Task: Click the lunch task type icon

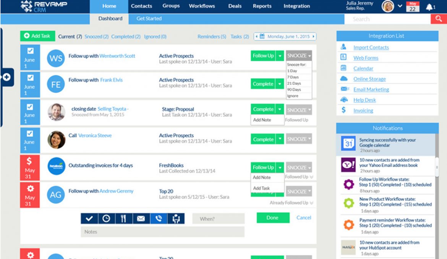Action: pos(124,218)
